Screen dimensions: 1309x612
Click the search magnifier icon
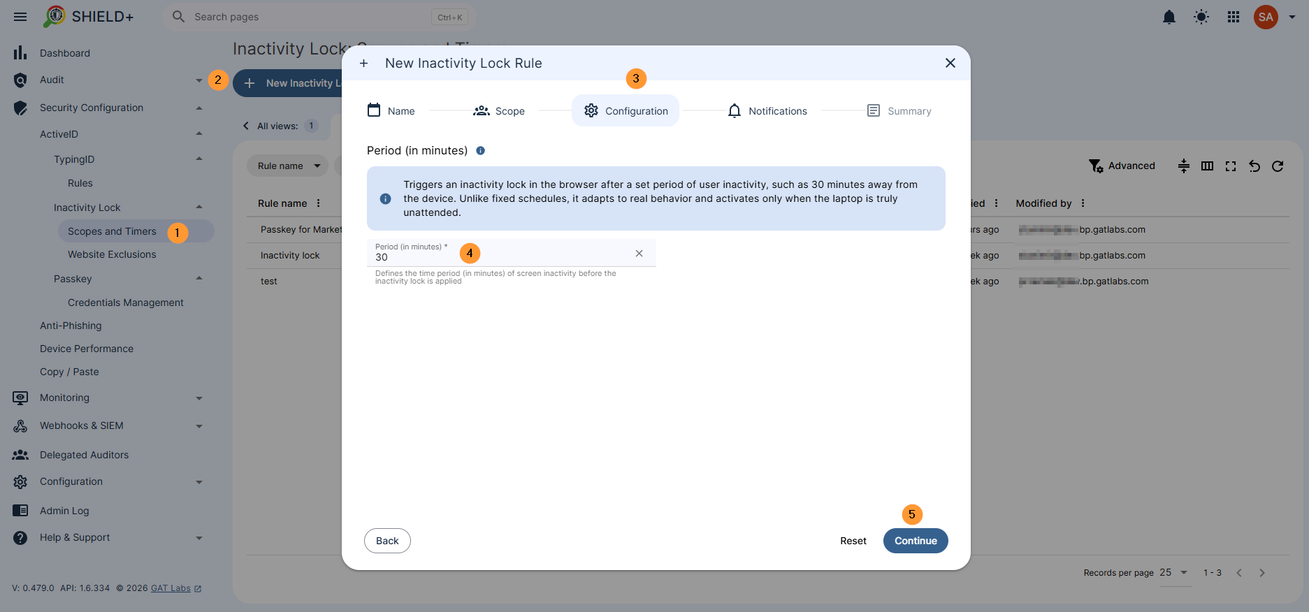178,17
